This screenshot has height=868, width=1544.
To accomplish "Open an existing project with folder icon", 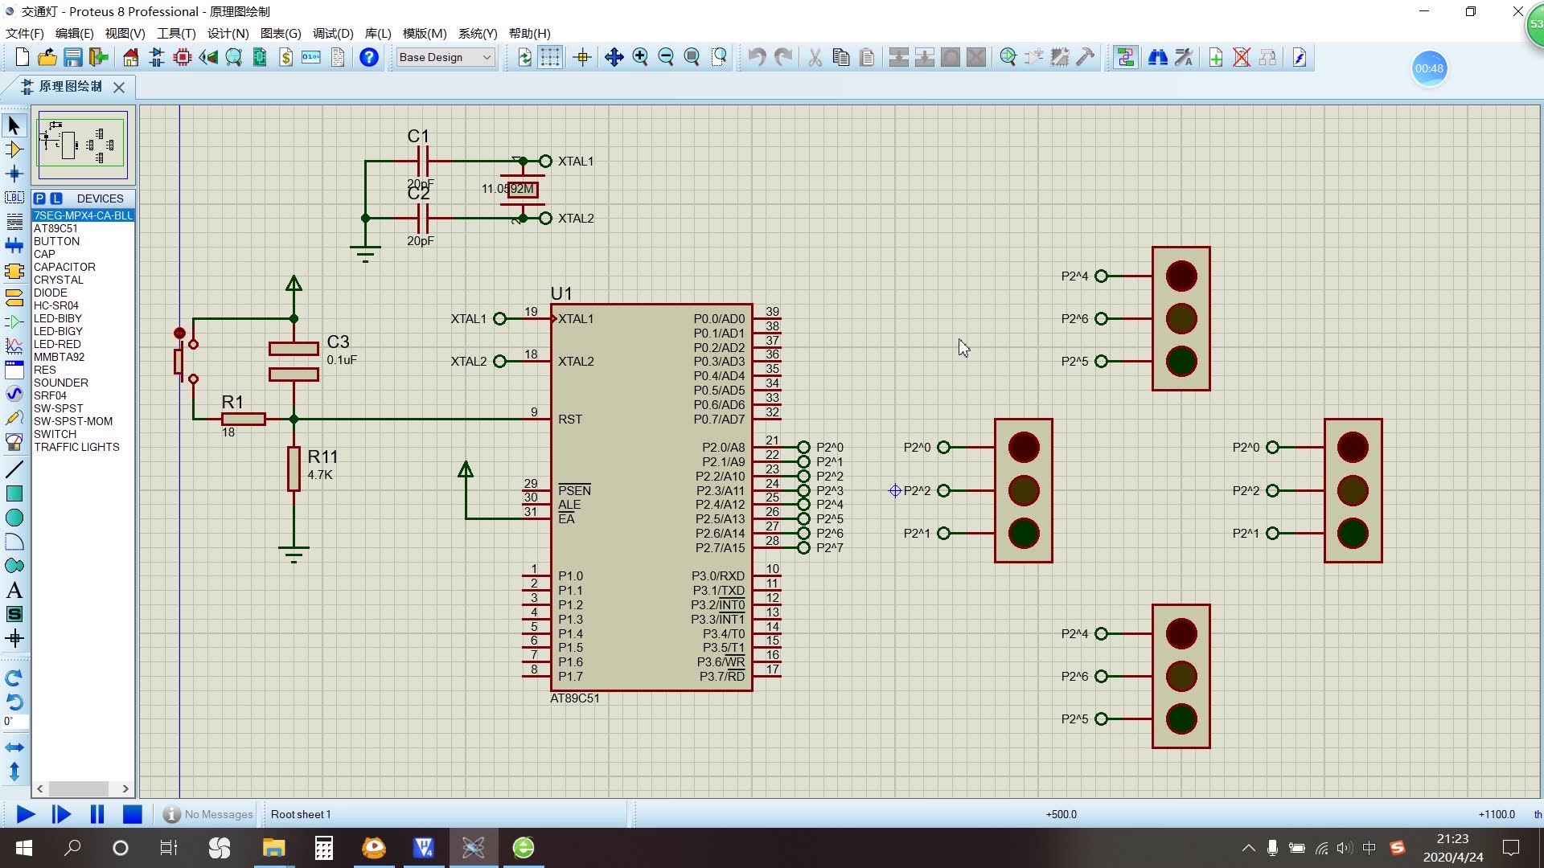I will tap(47, 57).
